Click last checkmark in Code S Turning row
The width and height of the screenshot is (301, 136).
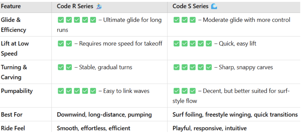pyautogui.click(x=209, y=67)
